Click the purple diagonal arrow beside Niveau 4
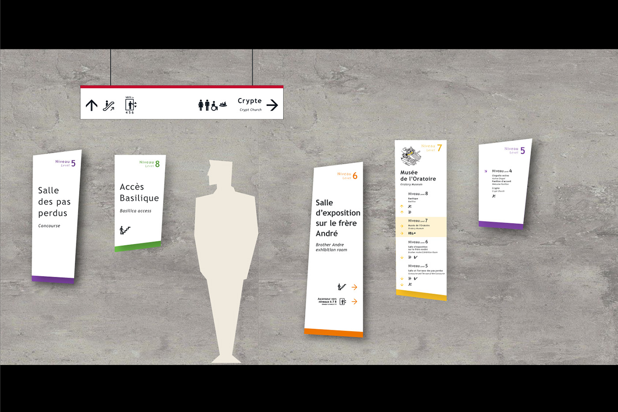 pyautogui.click(x=486, y=171)
